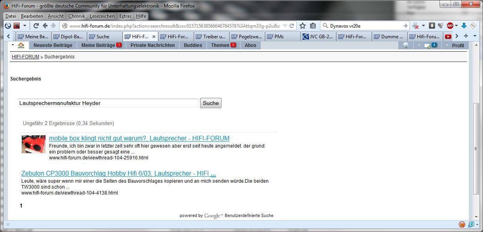Open the Adblock Plus dropdown arrow
The height and width of the screenshot is (232, 483).
tap(456, 26)
